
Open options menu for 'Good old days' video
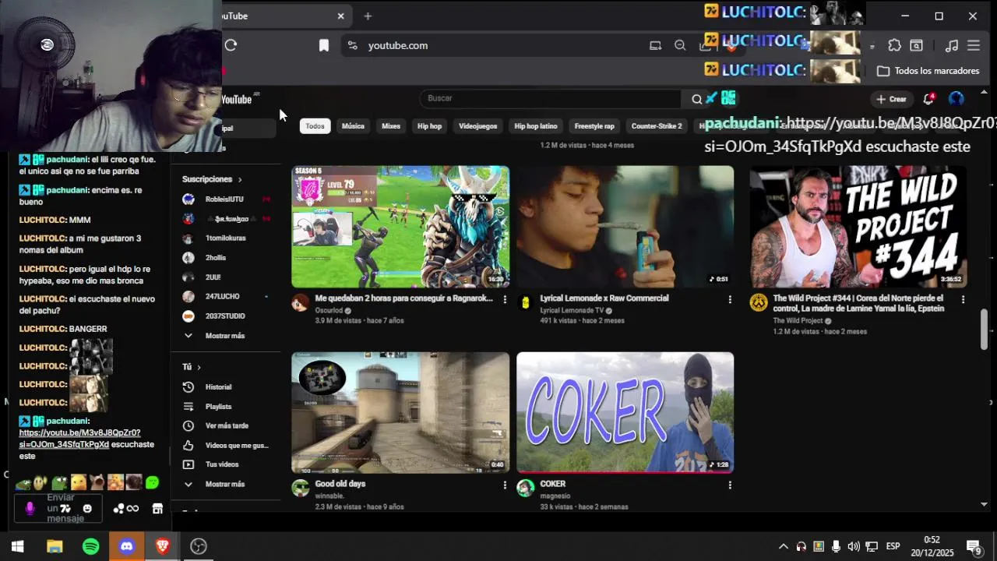pyautogui.click(x=505, y=485)
